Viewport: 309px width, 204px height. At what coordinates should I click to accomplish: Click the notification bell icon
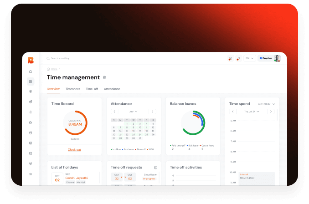(x=238, y=58)
